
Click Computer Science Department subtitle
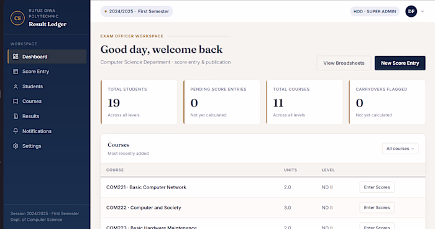pyautogui.click(x=165, y=62)
